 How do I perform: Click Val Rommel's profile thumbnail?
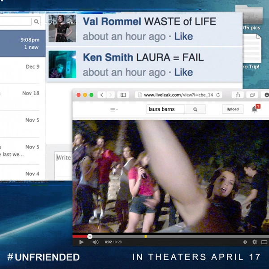pyautogui.click(x=62, y=29)
